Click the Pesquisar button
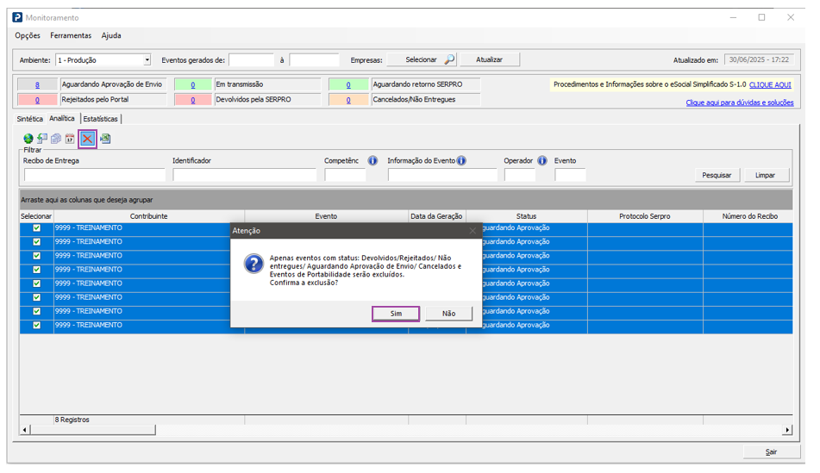Viewport: 820px width, 473px height. [717, 175]
